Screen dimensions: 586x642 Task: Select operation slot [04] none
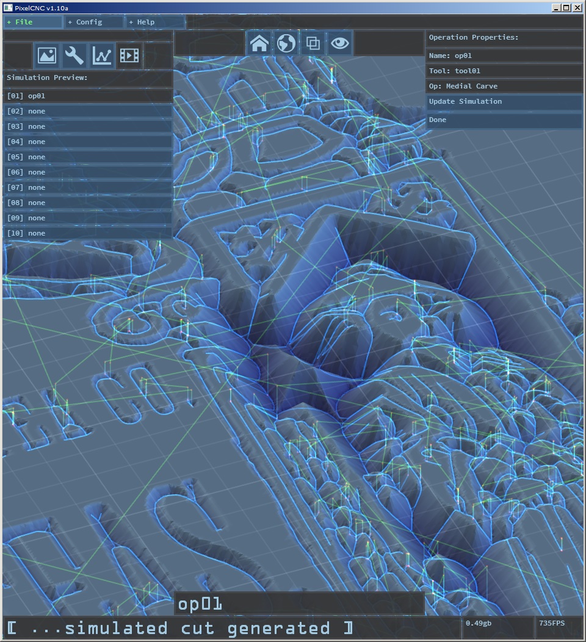[x=88, y=142]
